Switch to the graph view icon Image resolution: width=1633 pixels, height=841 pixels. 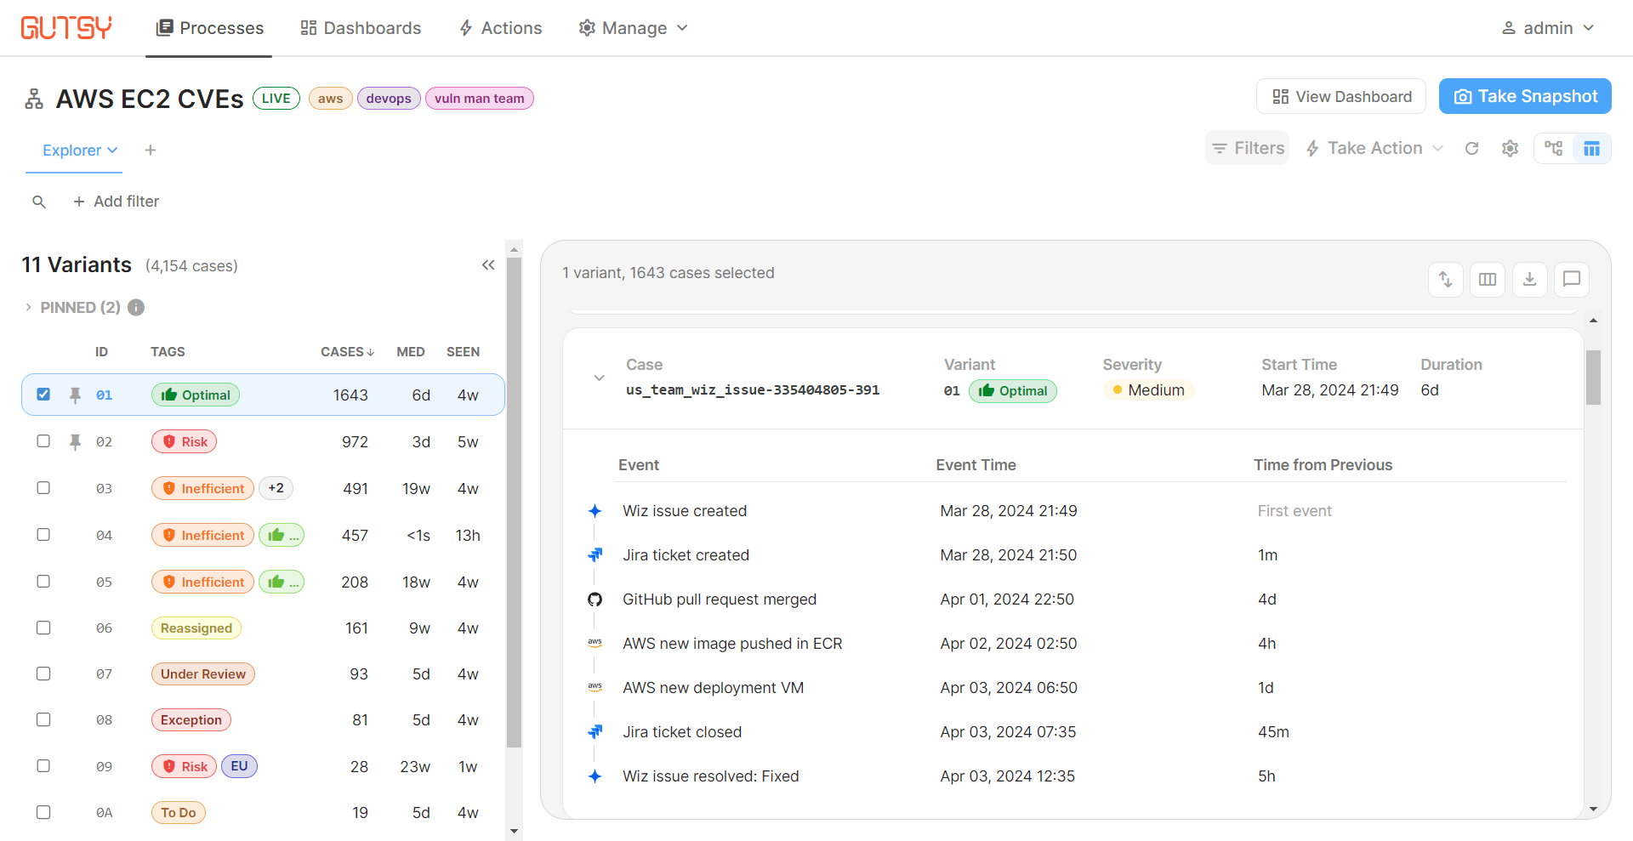click(1554, 149)
